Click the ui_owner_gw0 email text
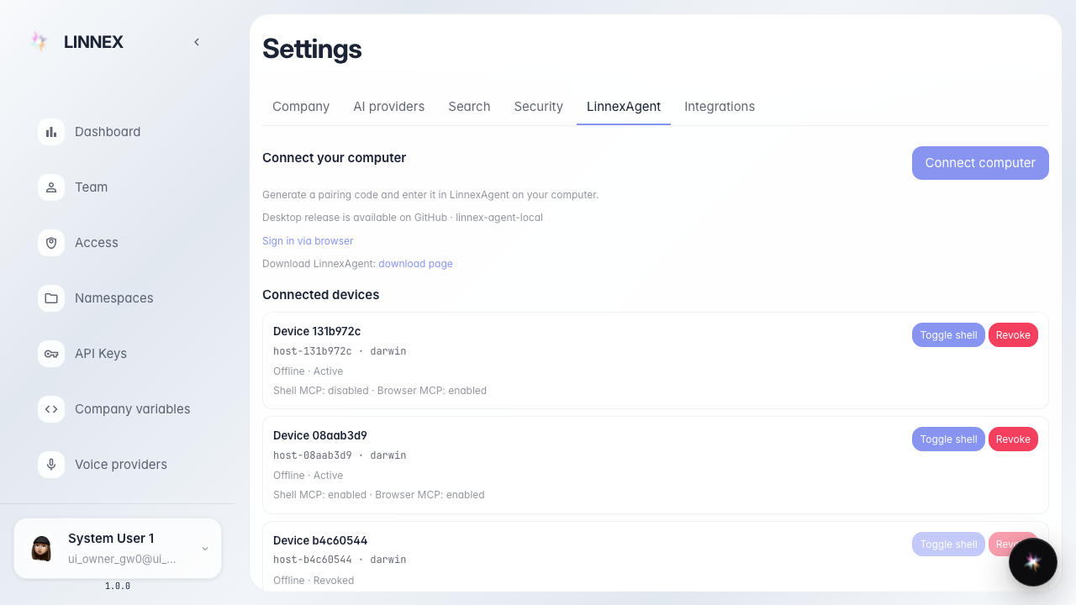This screenshot has height=605, width=1076. [x=123, y=559]
